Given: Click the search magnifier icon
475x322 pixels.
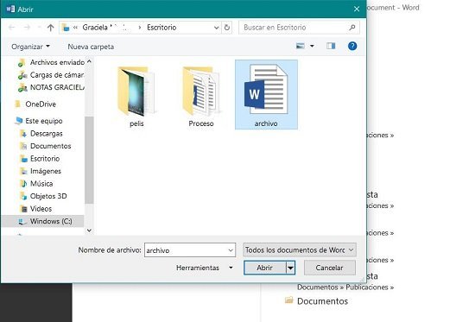Looking at the screenshot, I should (x=352, y=28).
